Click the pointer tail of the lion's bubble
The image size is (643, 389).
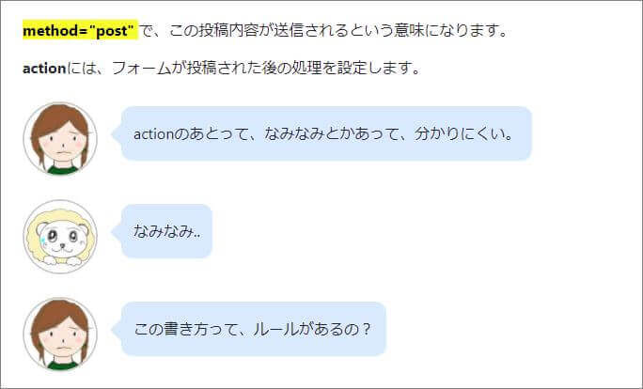116,231
